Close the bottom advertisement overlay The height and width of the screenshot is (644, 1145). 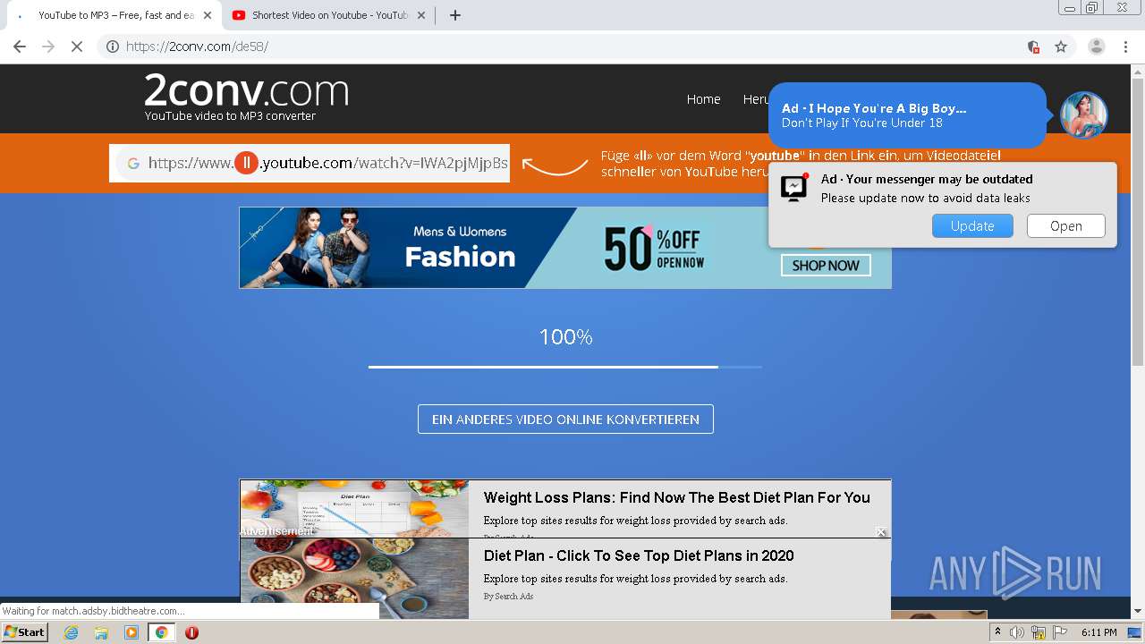click(881, 532)
